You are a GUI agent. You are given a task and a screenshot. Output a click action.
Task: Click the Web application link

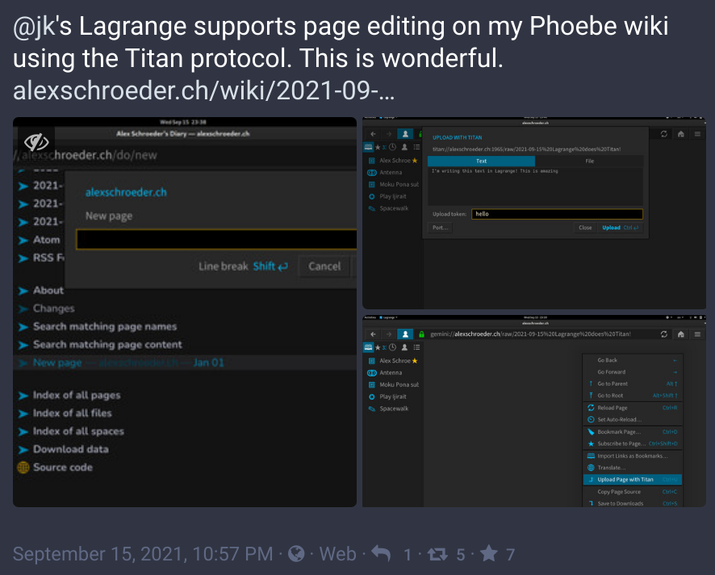tap(338, 554)
